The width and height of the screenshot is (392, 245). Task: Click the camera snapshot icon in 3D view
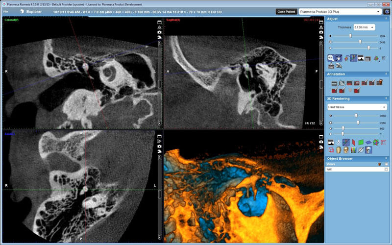click(x=321, y=142)
